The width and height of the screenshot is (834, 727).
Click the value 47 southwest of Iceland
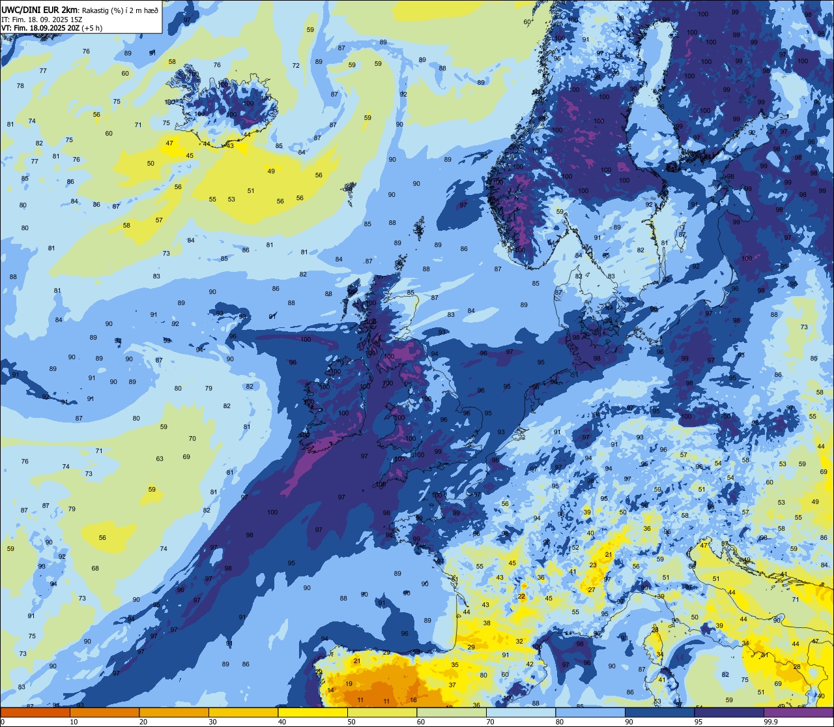pos(169,143)
